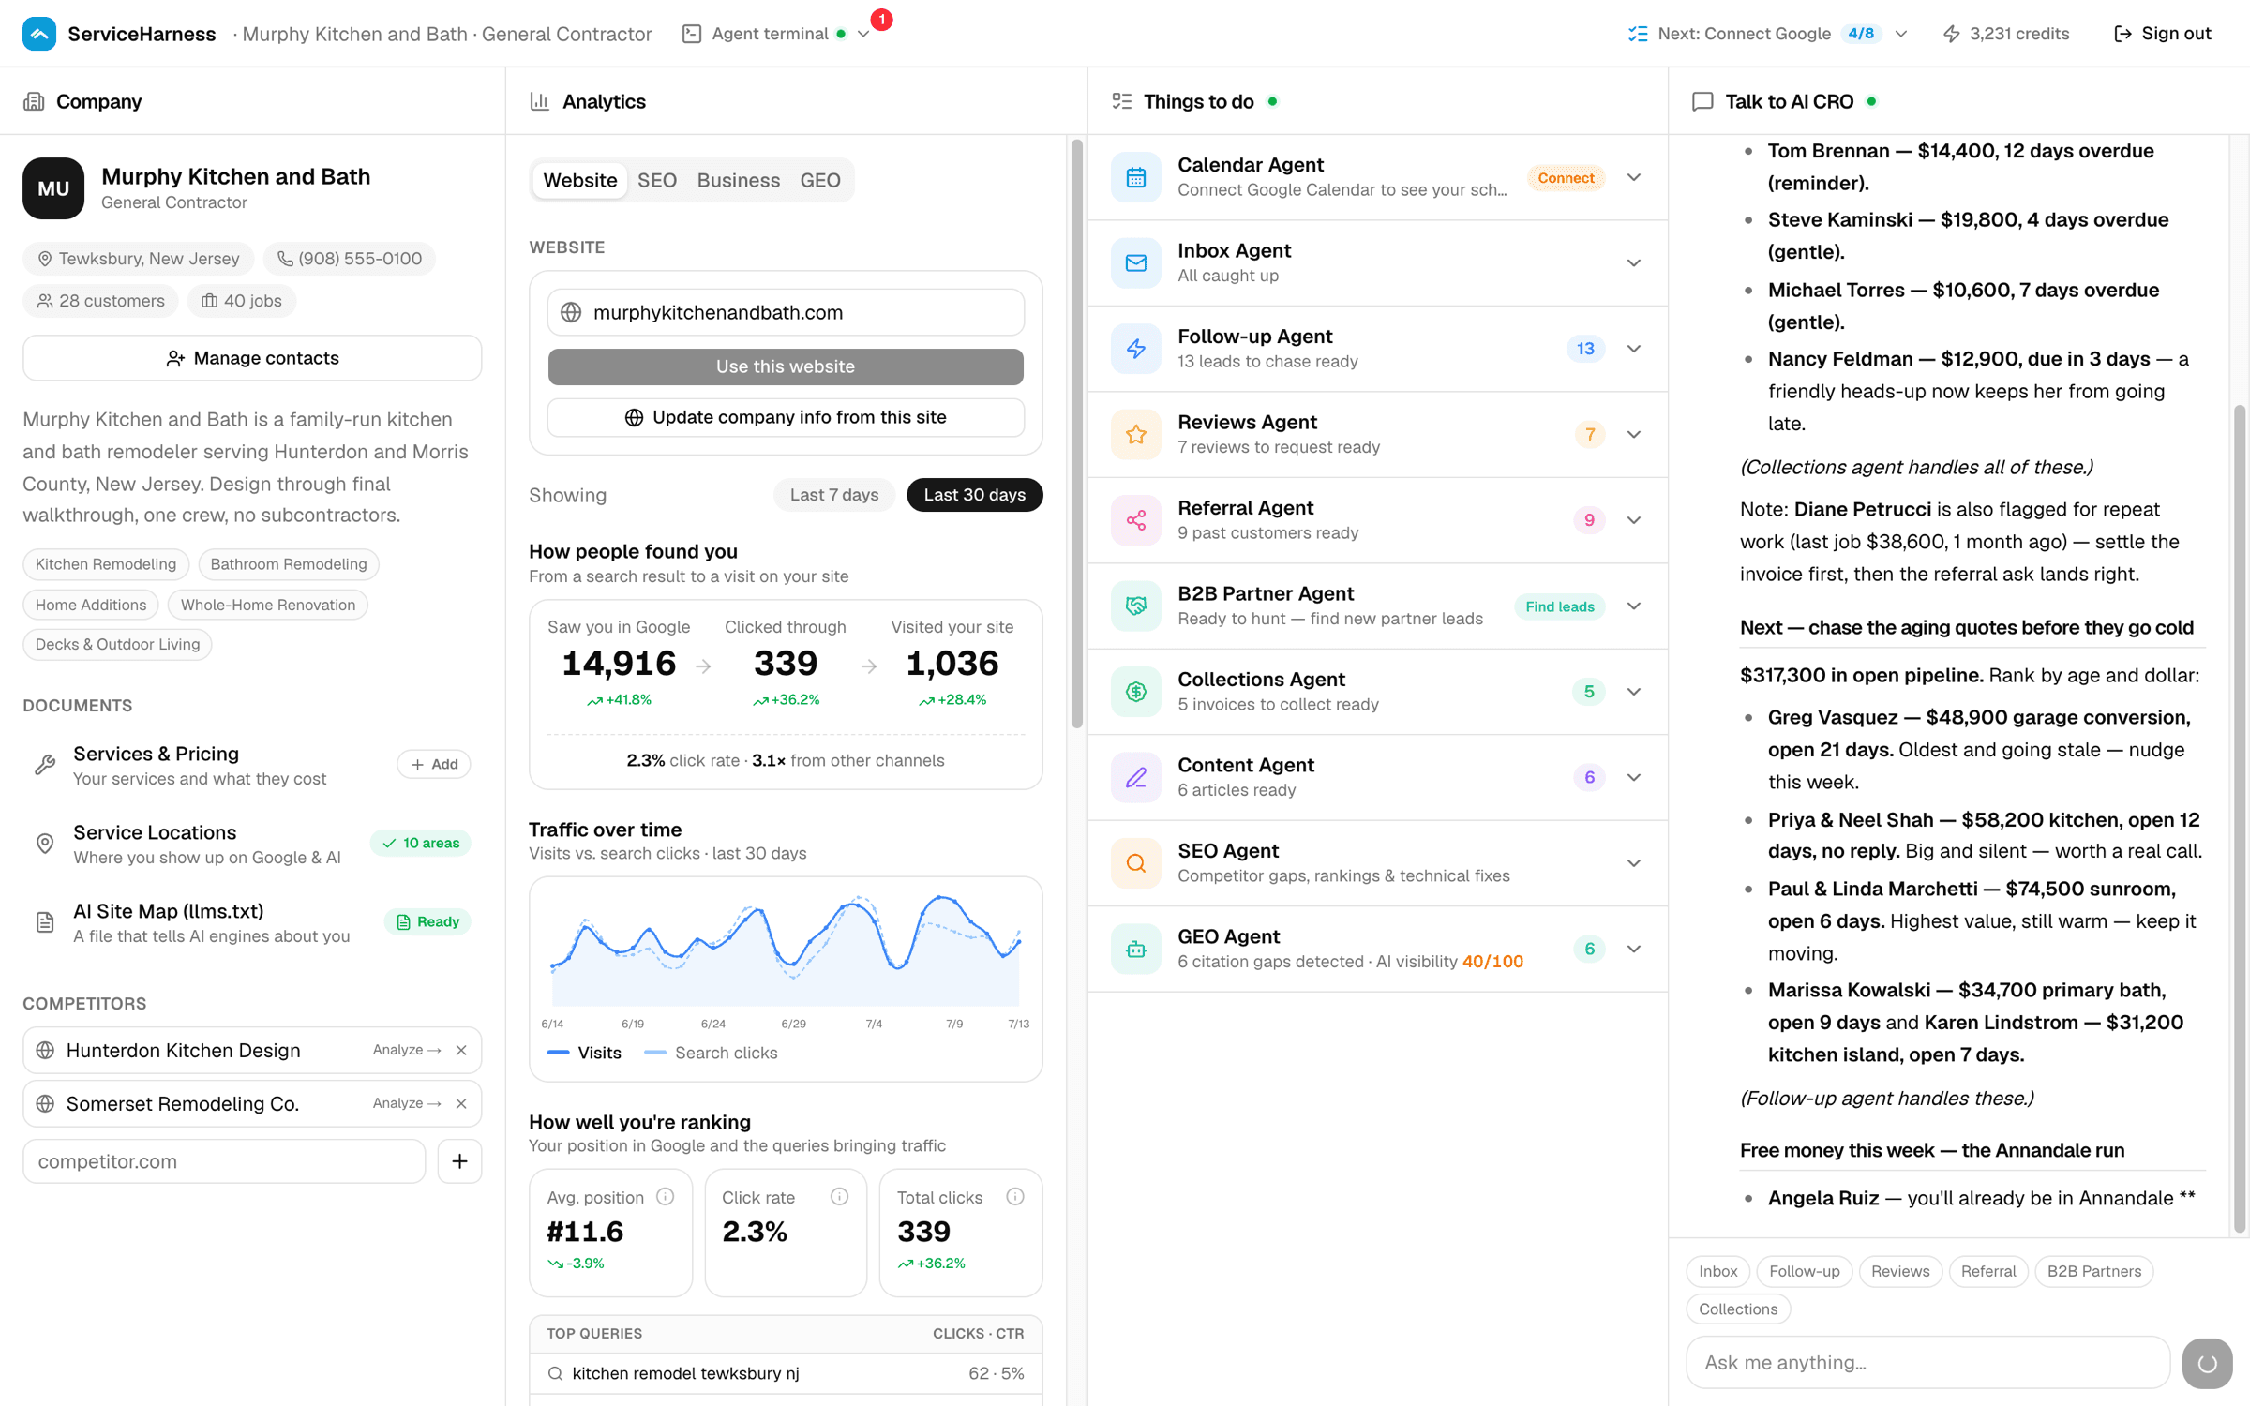Switch to the Website analytics tab
Screen dimensions: 2250x1406
pos(580,180)
